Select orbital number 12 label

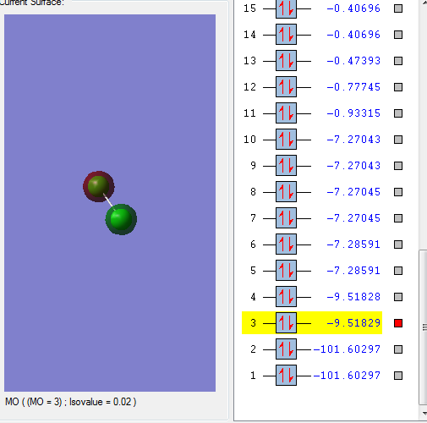pos(249,87)
